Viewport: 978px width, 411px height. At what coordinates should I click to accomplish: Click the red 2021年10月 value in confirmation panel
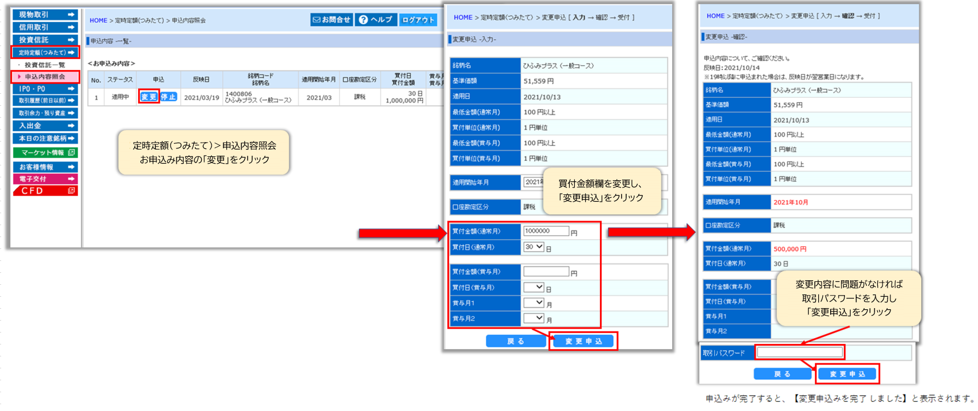(790, 202)
